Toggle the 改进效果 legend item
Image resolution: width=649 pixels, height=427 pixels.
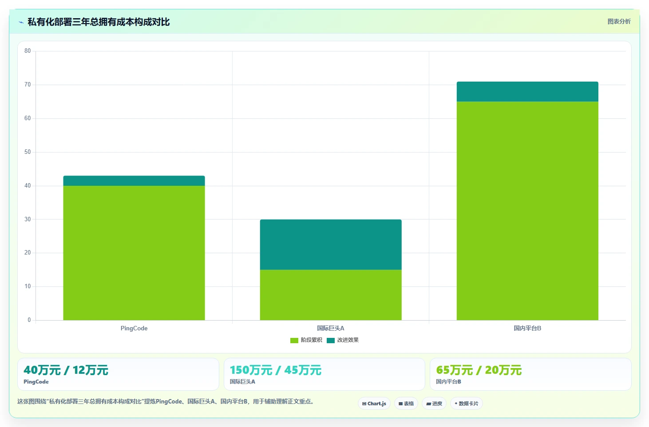(342, 340)
